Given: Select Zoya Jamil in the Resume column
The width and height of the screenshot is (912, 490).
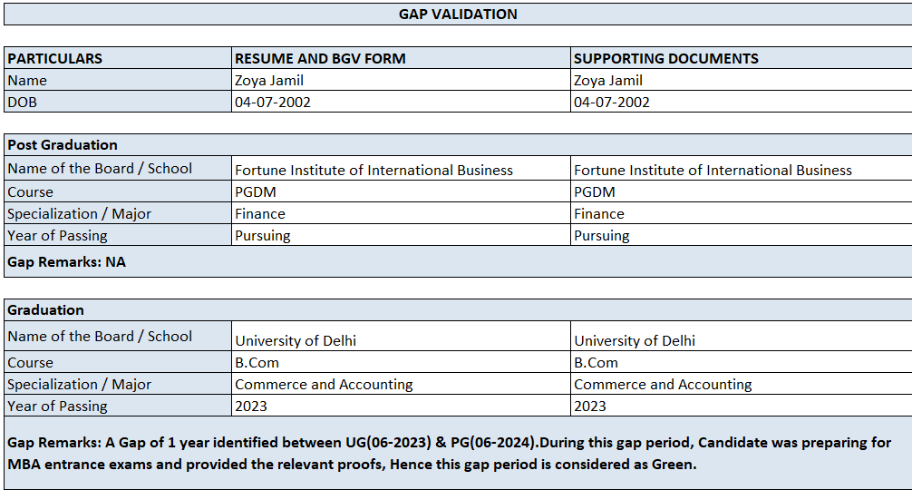Looking at the screenshot, I should click(x=401, y=80).
